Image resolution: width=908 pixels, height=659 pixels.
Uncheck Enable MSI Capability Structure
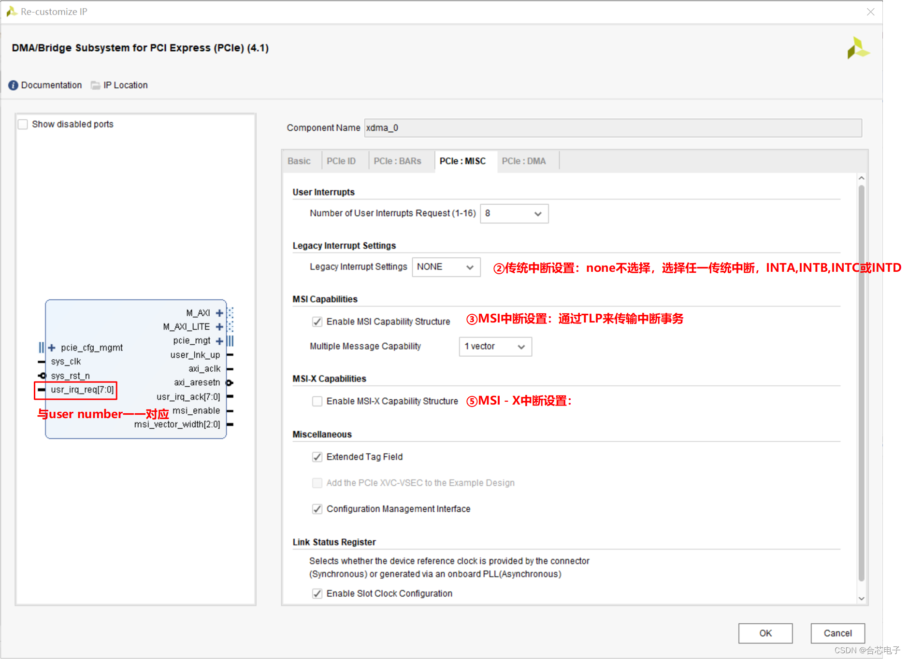click(x=317, y=322)
